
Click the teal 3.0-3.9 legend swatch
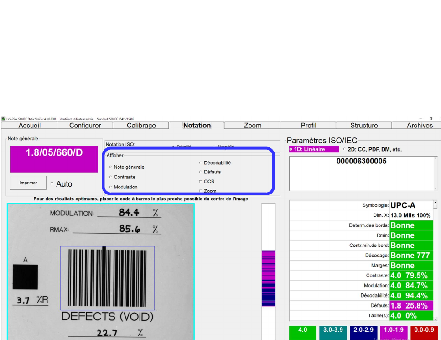click(333, 333)
